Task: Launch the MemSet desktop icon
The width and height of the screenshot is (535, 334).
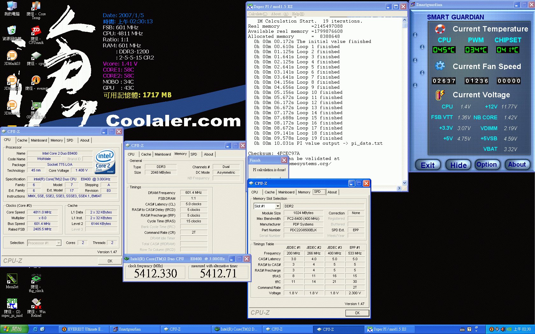Action: tap(12, 281)
